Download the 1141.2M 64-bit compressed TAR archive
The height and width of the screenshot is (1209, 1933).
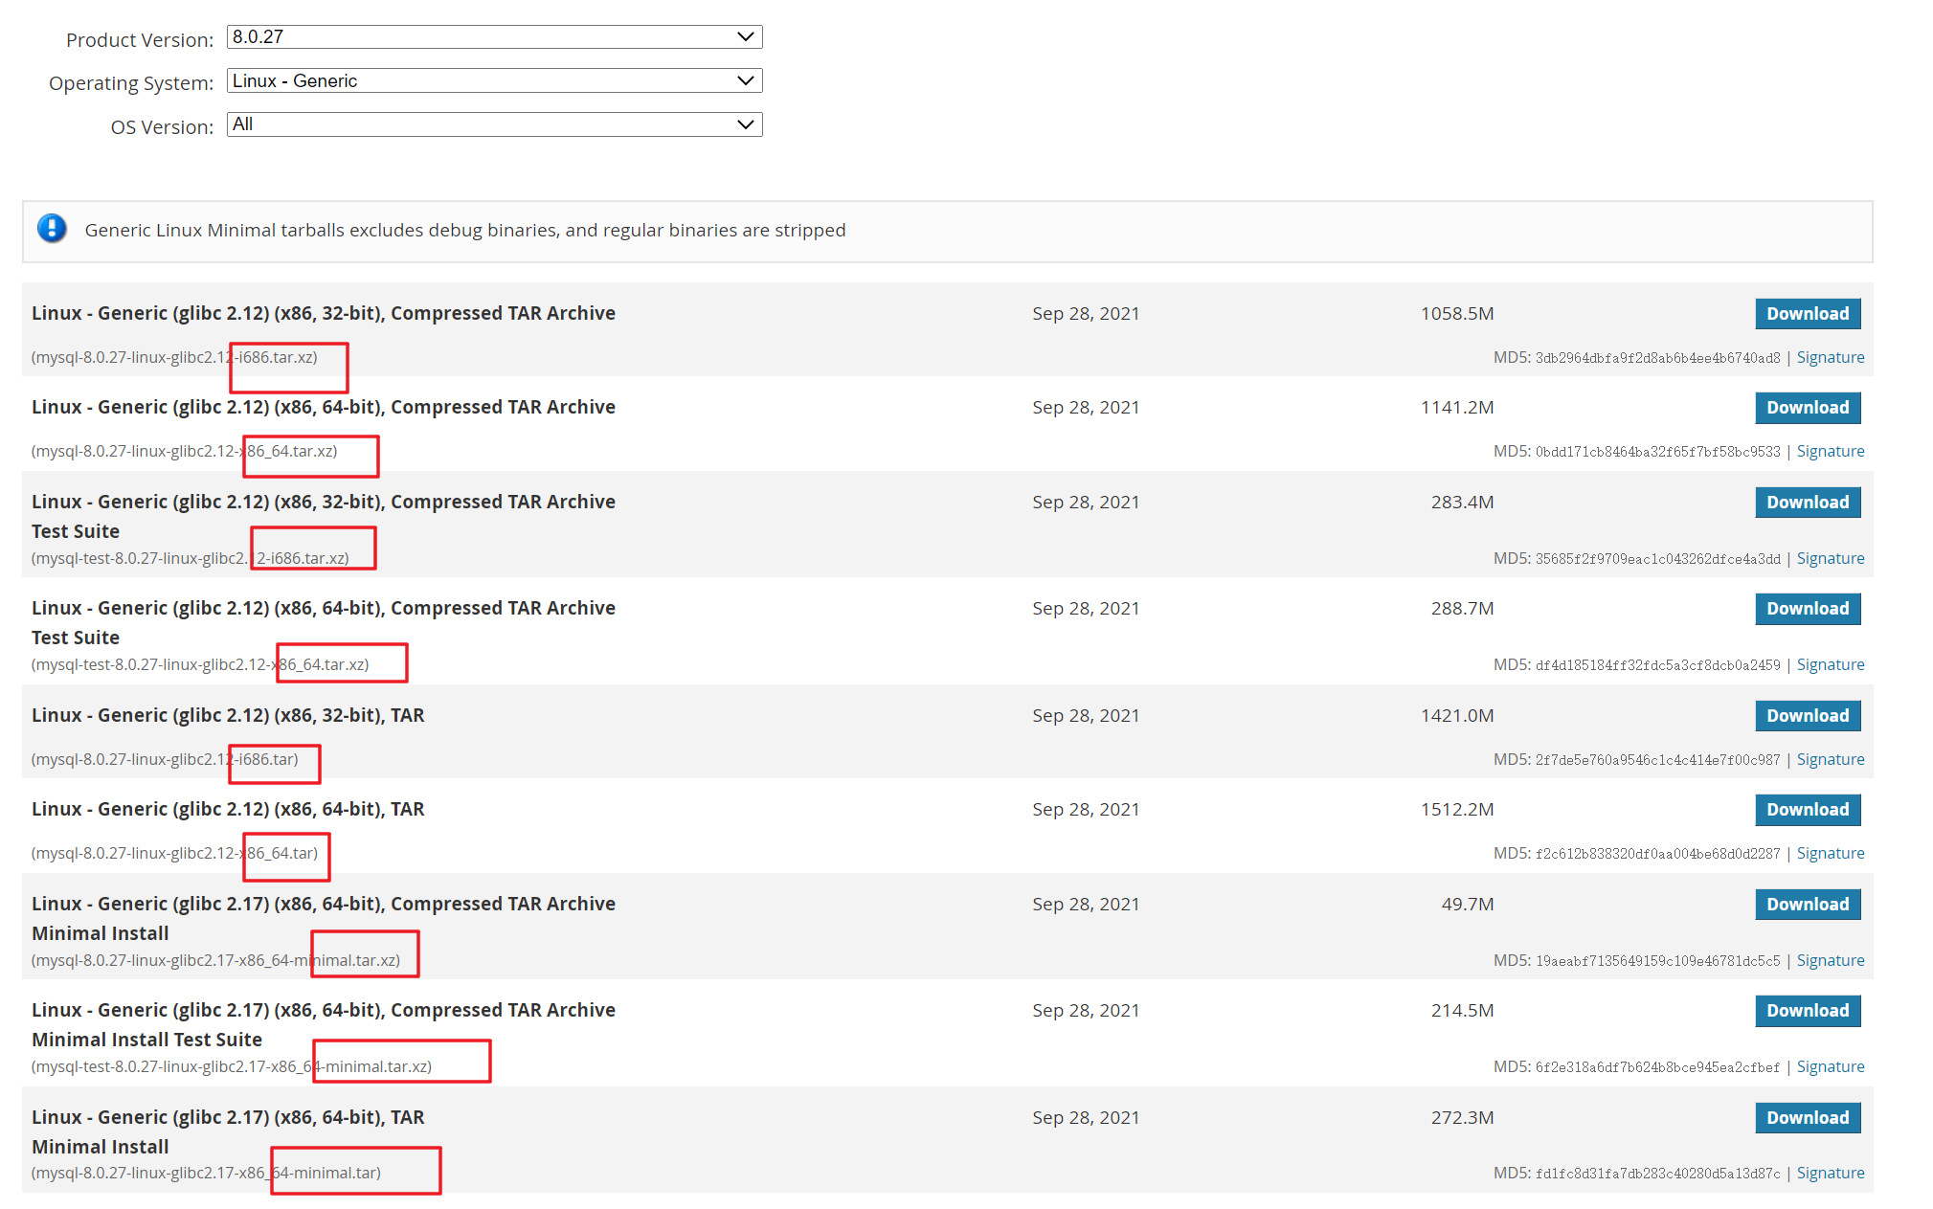1808,408
